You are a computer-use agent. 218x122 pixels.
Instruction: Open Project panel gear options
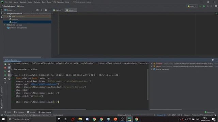pos(46,10)
